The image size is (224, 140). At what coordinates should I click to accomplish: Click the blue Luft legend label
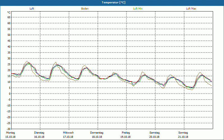[32, 9]
